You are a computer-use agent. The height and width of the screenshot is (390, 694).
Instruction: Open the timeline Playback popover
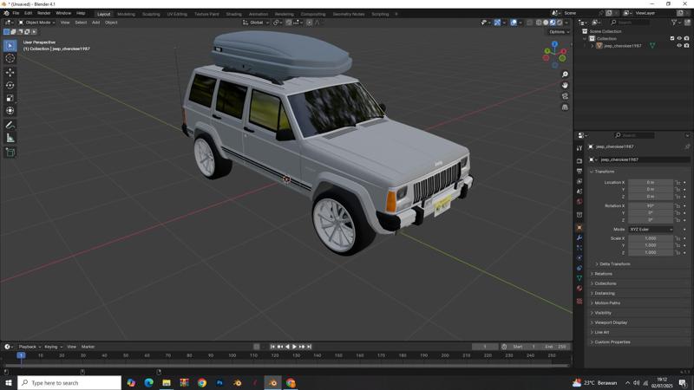29,347
